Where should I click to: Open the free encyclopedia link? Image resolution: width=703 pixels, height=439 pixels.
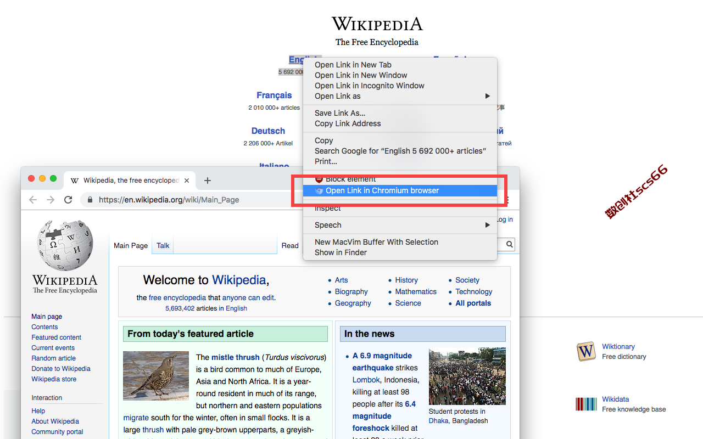click(177, 298)
